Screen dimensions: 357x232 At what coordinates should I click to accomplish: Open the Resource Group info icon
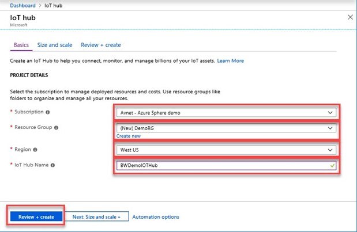(57, 128)
